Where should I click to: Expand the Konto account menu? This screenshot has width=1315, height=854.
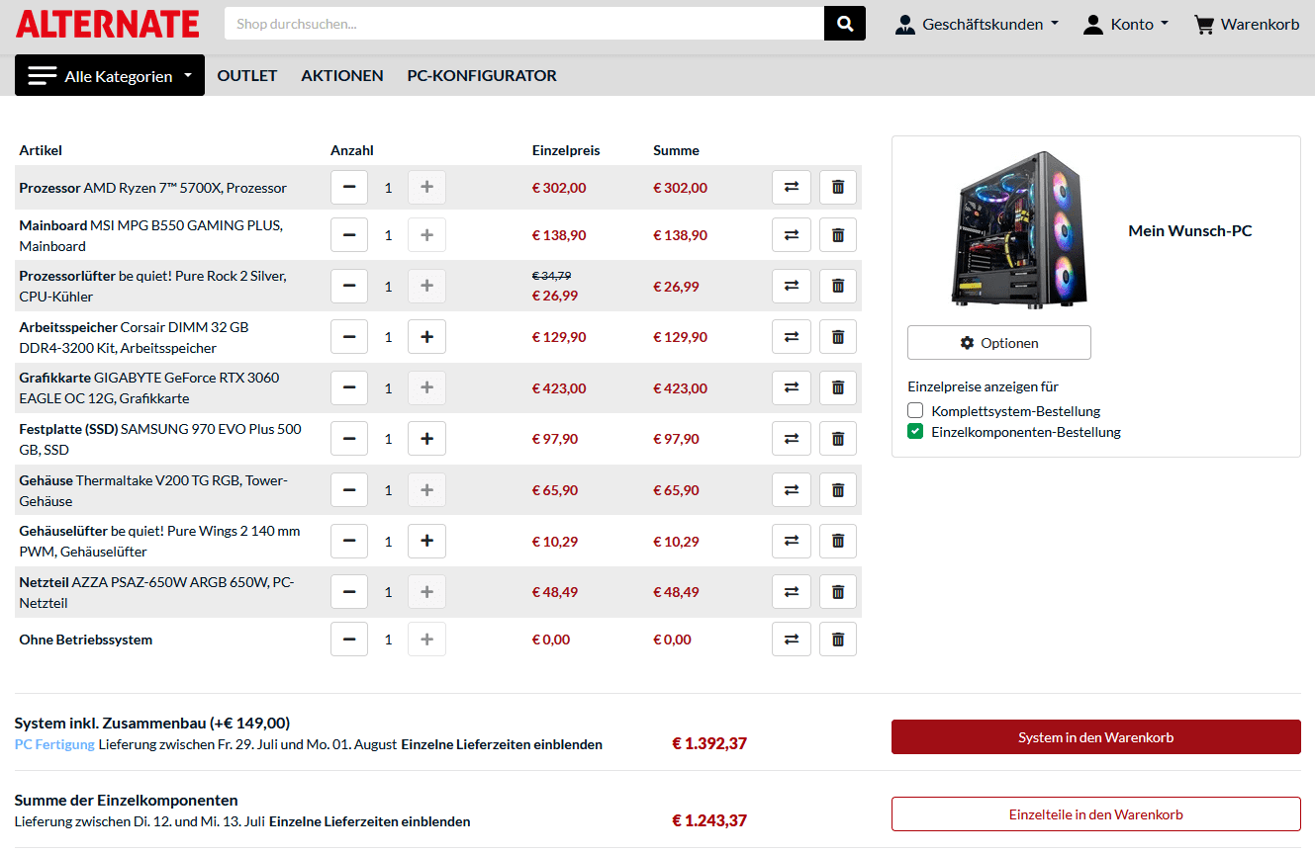pyautogui.click(x=1126, y=24)
